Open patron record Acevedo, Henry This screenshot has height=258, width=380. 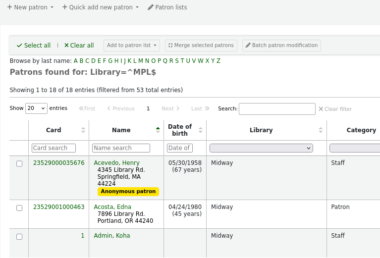116,163
